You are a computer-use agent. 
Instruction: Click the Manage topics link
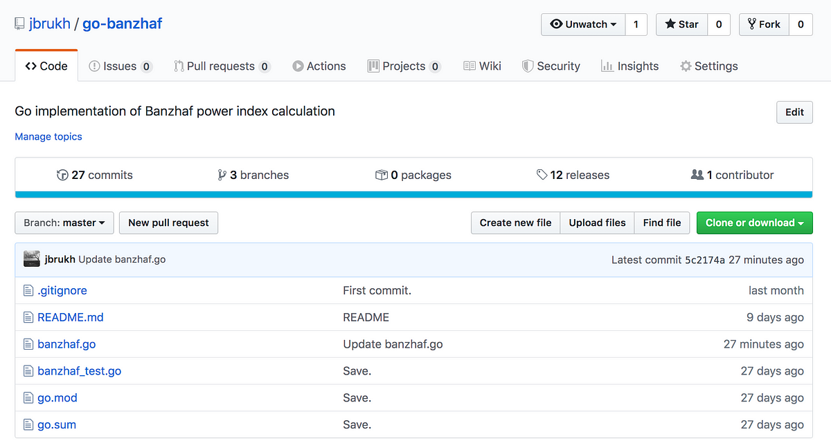point(48,137)
